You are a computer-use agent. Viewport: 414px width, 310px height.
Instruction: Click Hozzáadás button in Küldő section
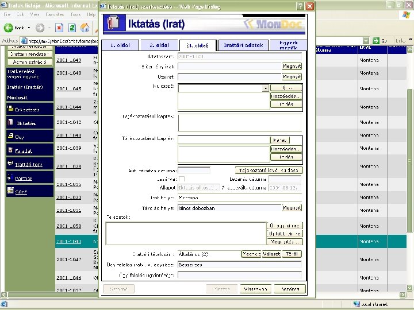(286, 96)
